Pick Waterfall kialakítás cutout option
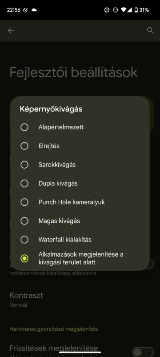This screenshot has height=357, width=160. (80, 240)
